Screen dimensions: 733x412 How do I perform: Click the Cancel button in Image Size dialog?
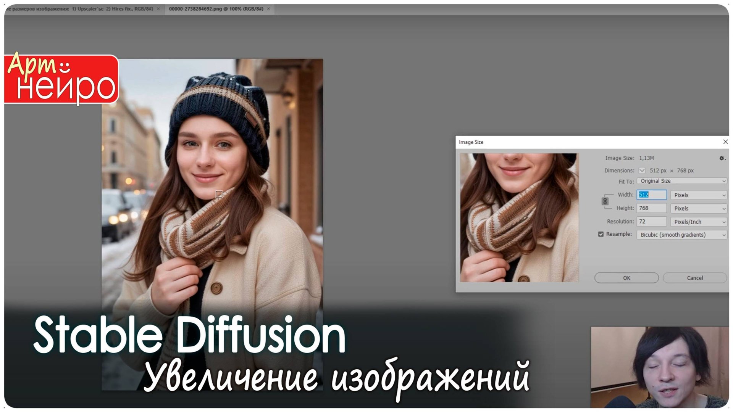[694, 278]
